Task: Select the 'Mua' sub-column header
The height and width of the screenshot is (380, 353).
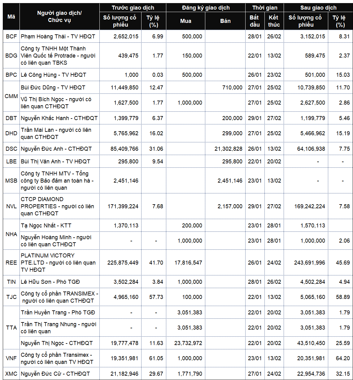Action: 185,21
